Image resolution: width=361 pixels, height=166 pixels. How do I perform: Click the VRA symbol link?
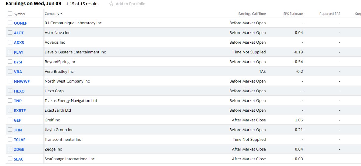18,72
